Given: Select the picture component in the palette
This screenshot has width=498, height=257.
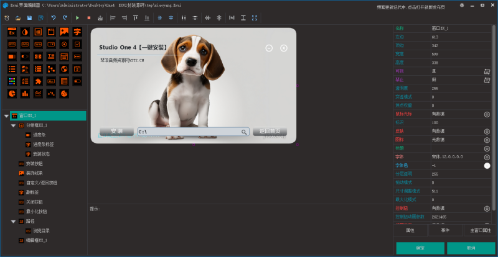Looking at the screenshot, I should click(x=64, y=32).
